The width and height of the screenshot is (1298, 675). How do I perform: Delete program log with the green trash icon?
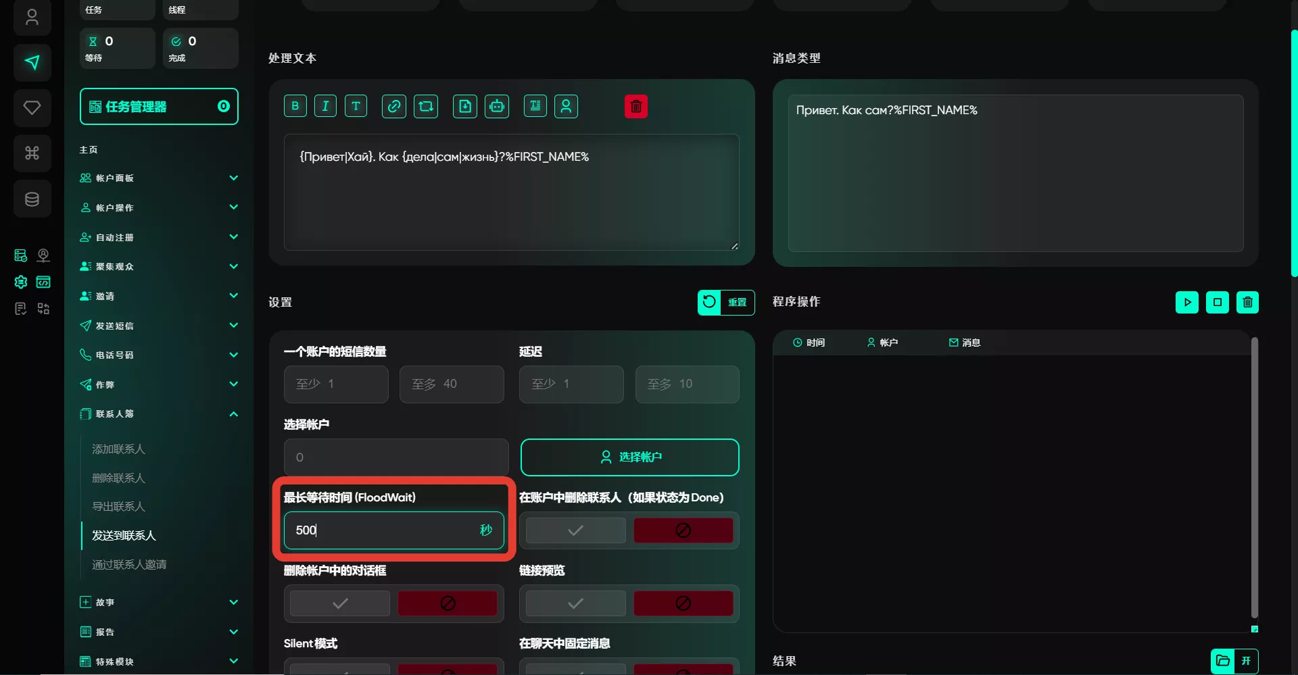click(1248, 302)
